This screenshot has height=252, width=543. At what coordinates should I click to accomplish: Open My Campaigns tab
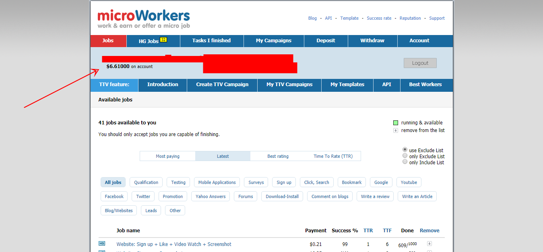[274, 41]
